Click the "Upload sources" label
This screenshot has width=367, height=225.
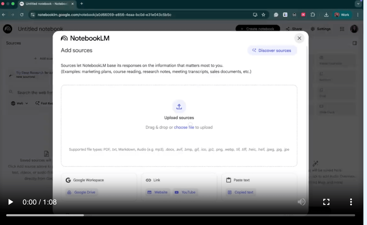[179, 118]
